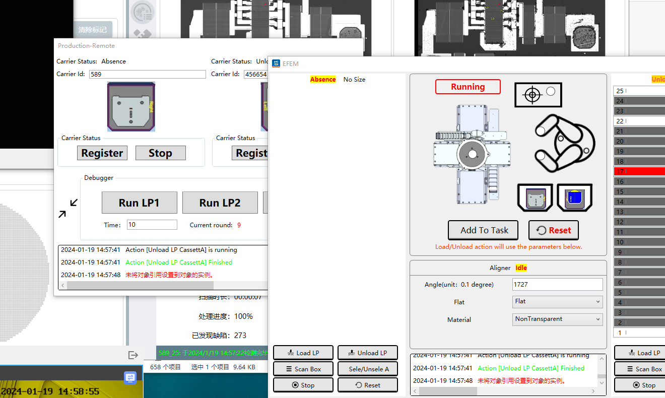Viewport: 665px width, 398px height.
Task: Click right-side Stop button in EFEM
Action: (x=640, y=385)
